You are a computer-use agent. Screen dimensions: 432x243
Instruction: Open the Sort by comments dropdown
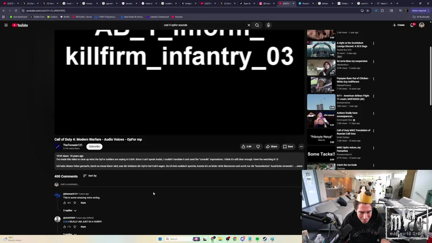[x=90, y=176]
